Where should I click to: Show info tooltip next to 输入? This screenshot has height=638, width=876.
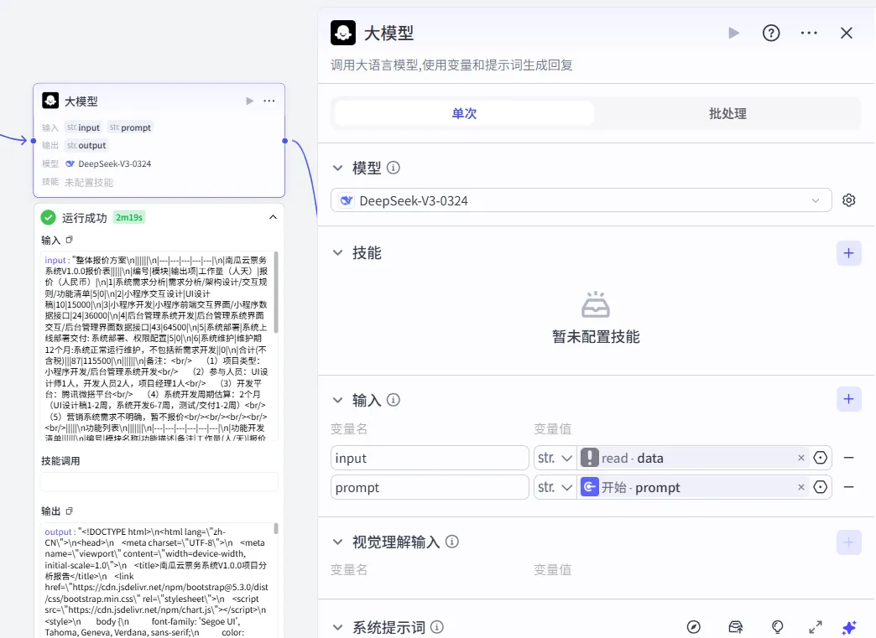394,400
